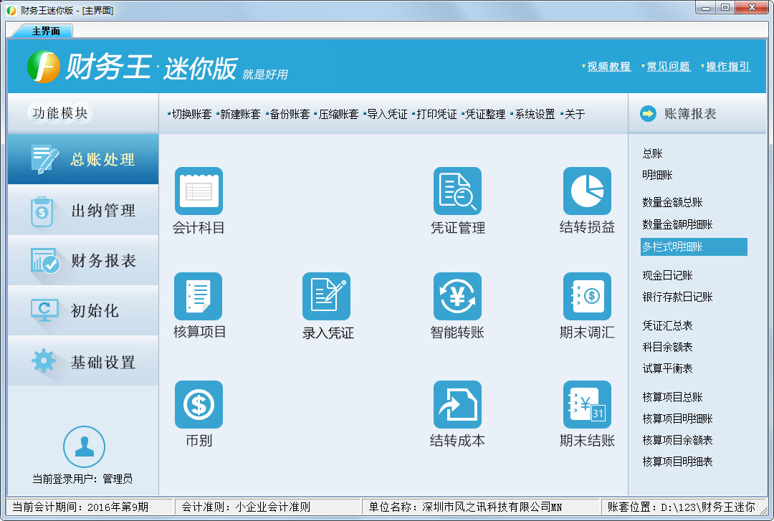This screenshot has height=521, width=774.
Task: Open the 结转成本 cost transfer icon
Action: tap(457, 404)
